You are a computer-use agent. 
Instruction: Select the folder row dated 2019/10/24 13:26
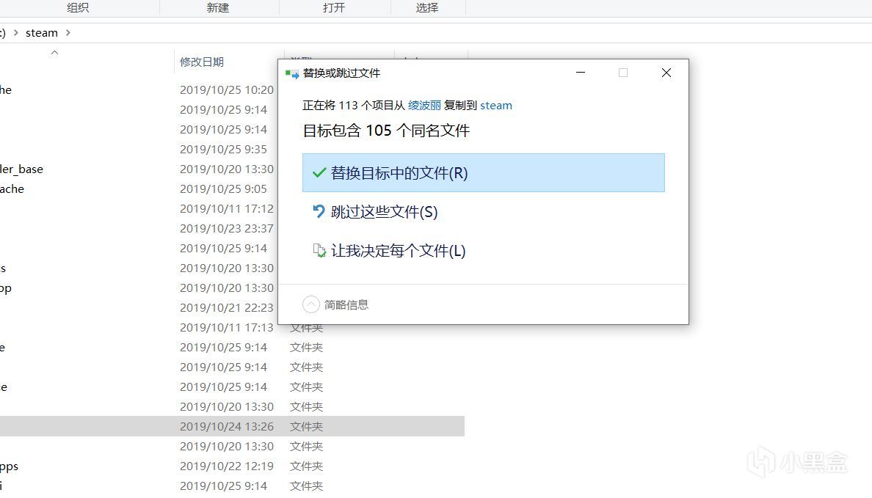click(x=226, y=426)
